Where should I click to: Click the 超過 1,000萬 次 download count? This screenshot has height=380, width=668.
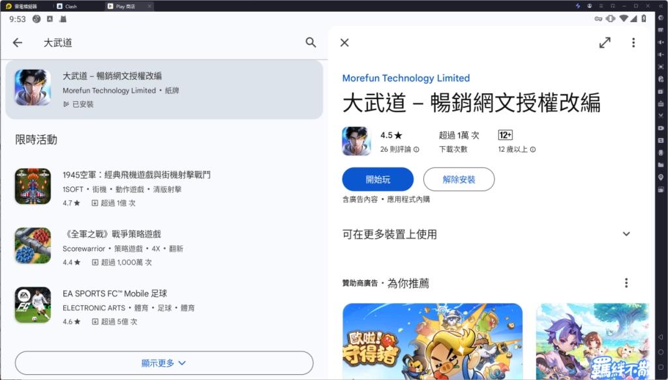[x=126, y=263]
